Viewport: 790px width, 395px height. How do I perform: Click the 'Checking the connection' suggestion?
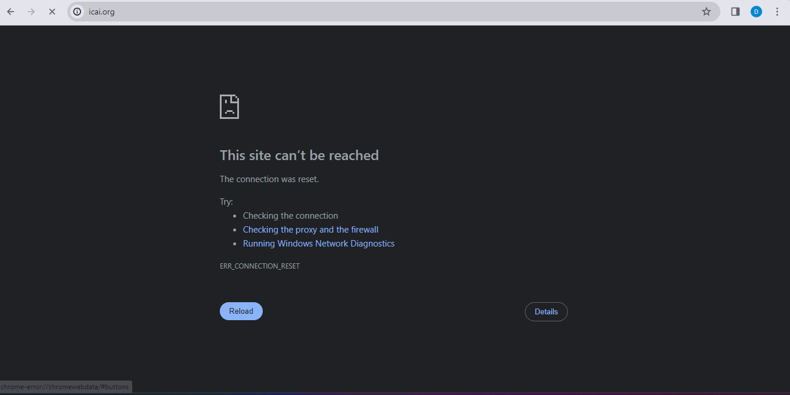tap(290, 216)
